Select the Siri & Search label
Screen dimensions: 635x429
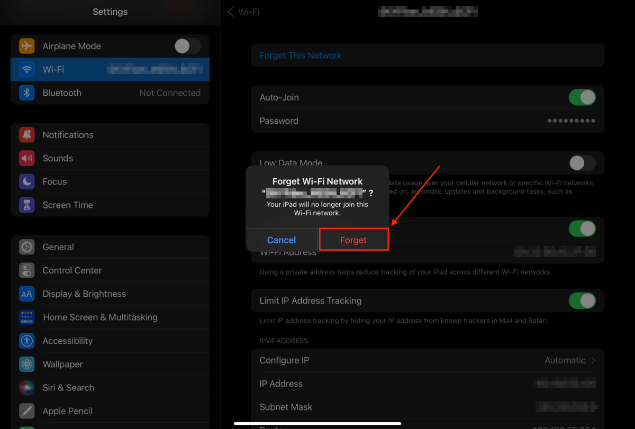(68, 387)
